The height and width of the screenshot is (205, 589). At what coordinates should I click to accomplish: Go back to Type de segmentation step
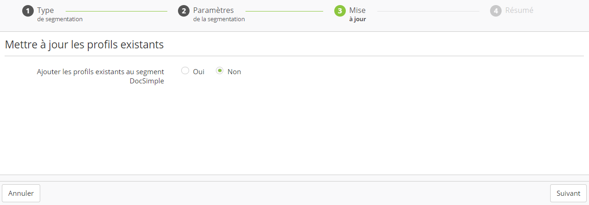coord(60,14)
